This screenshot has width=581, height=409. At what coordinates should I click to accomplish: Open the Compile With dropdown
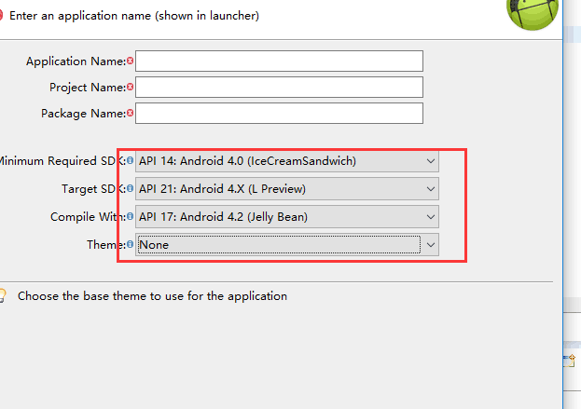(287, 216)
